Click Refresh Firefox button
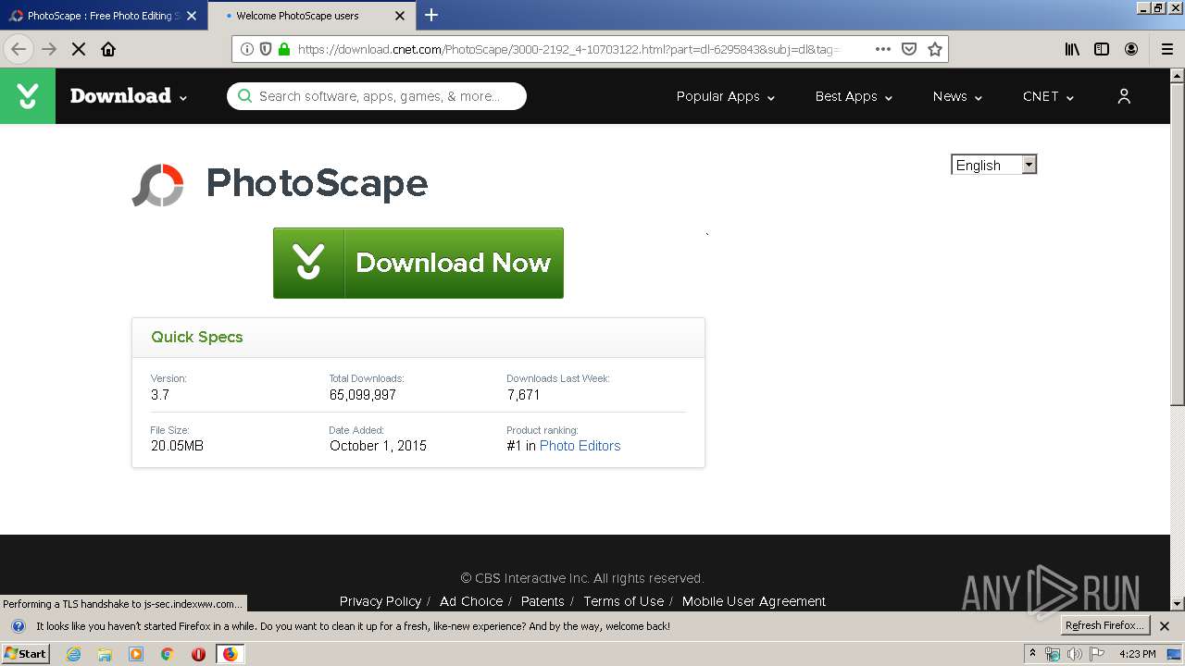 pos(1105,626)
